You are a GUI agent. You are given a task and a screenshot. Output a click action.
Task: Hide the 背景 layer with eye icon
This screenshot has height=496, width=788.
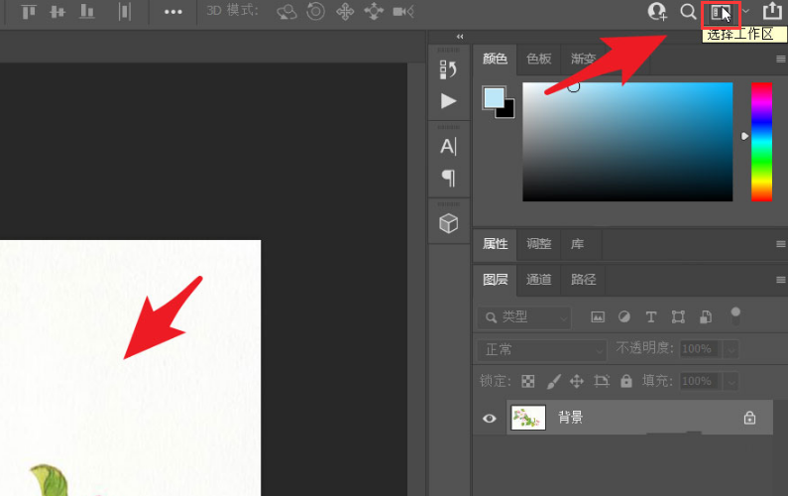(490, 418)
